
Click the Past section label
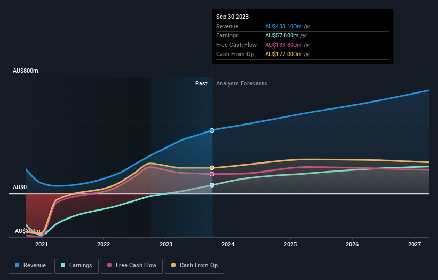[201, 83]
